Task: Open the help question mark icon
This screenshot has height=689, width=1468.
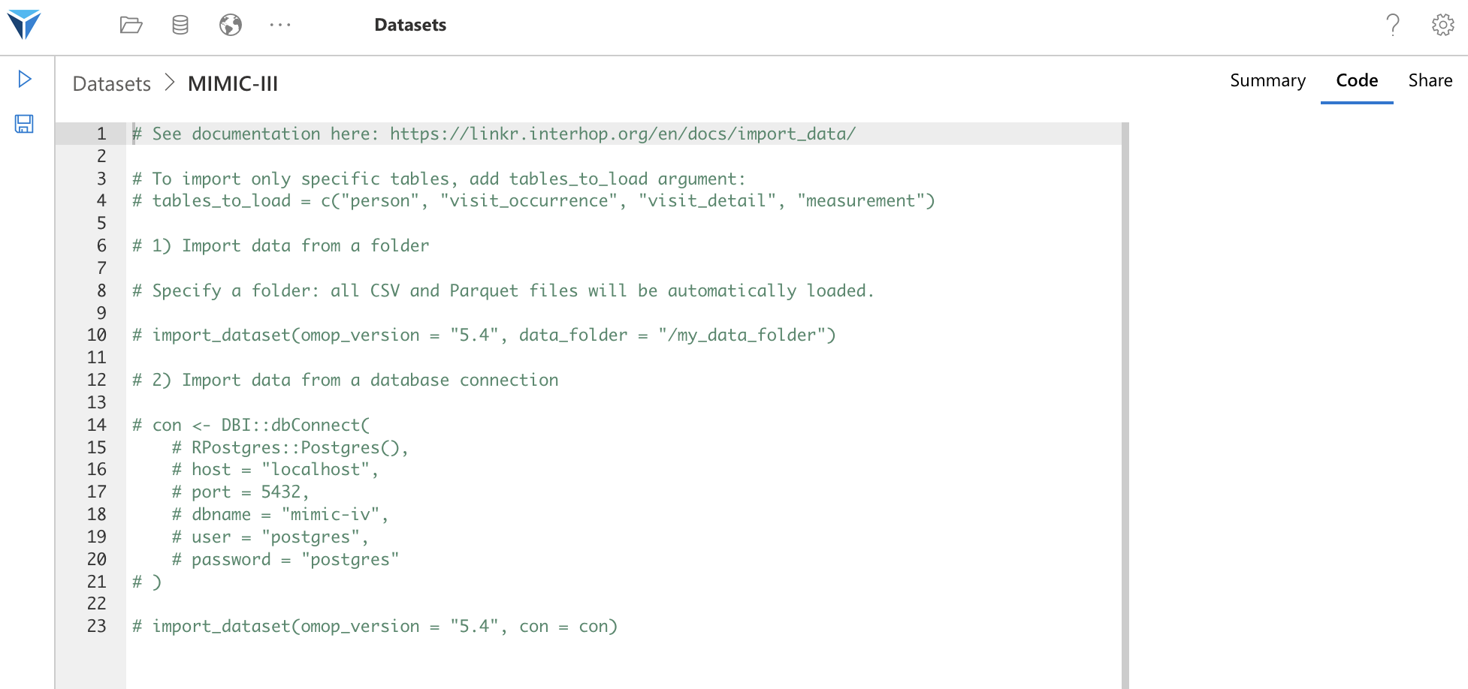Action: tap(1392, 25)
